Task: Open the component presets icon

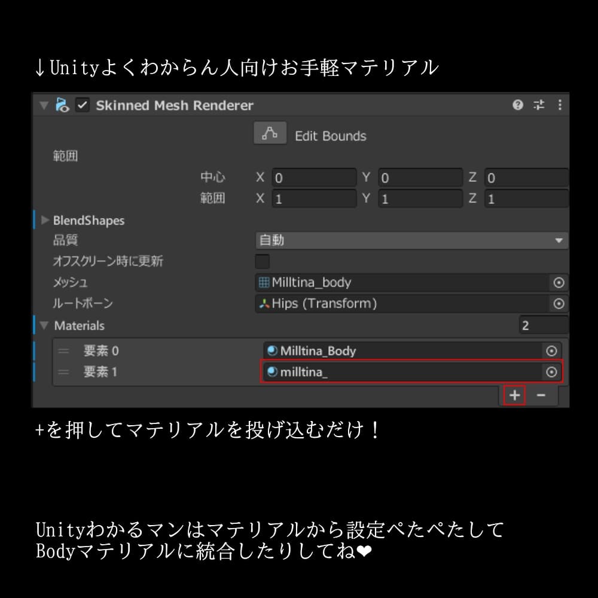Action: click(539, 105)
